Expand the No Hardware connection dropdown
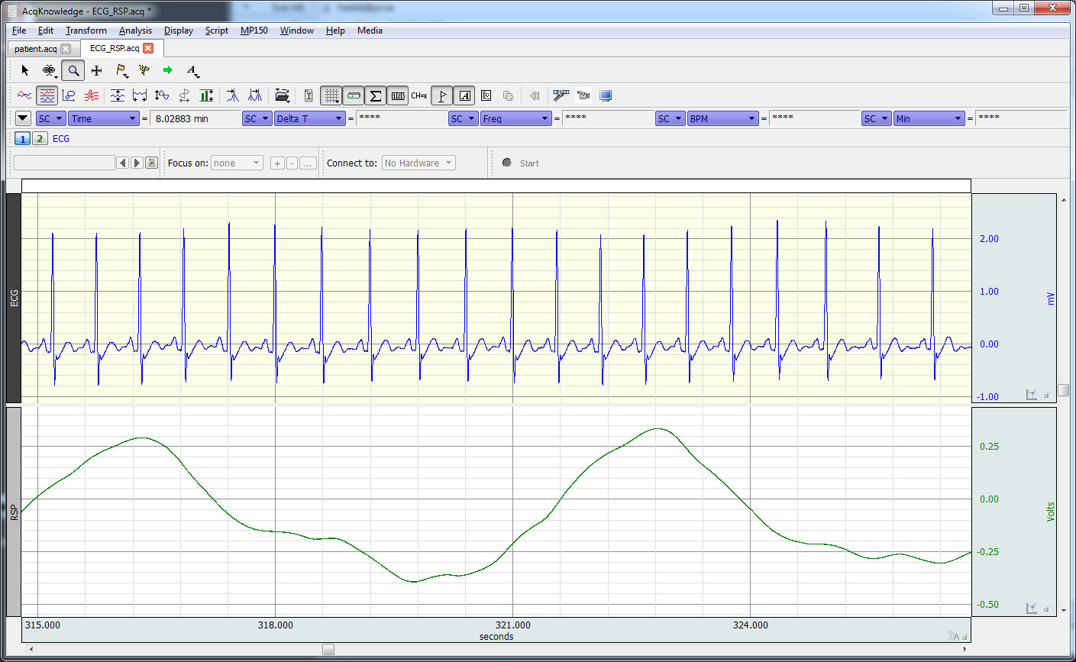 (418, 163)
